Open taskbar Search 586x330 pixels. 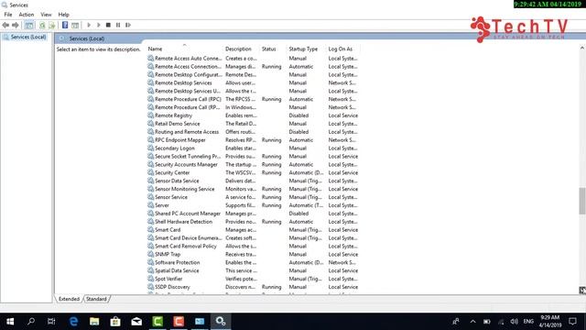point(31,322)
